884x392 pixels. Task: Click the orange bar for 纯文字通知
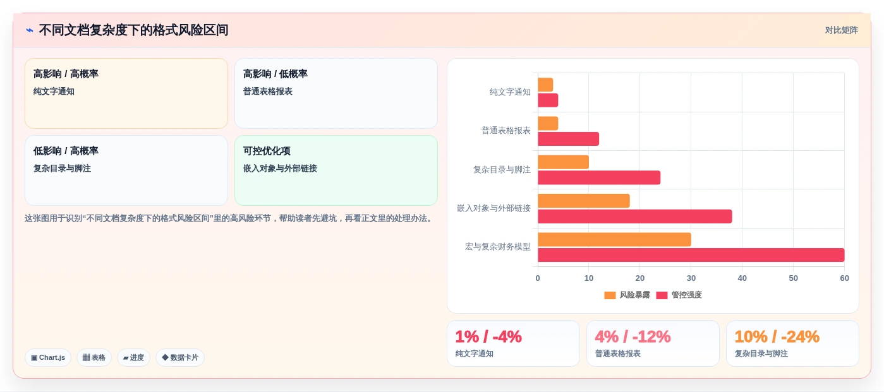click(545, 85)
